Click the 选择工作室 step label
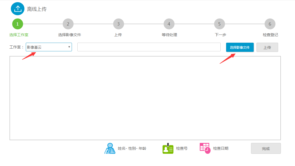 19,35
